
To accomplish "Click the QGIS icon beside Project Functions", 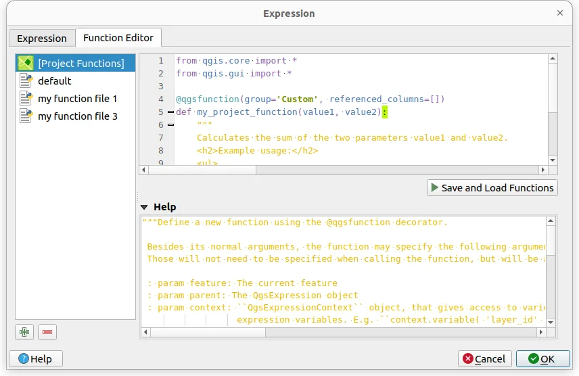I will tap(26, 63).
